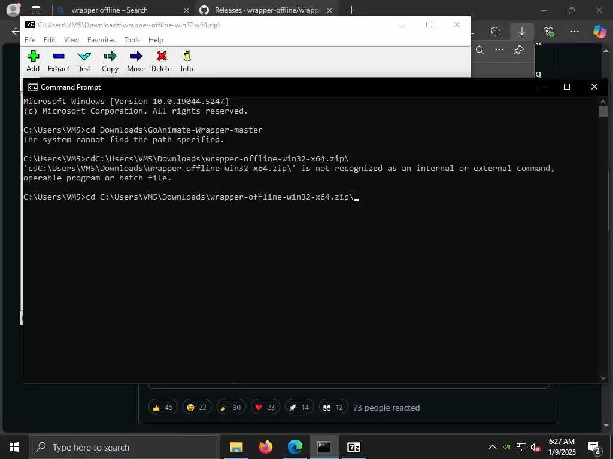Click the 7-Zip title bar app icon
Viewport: 613px width, 459px height.
point(30,25)
